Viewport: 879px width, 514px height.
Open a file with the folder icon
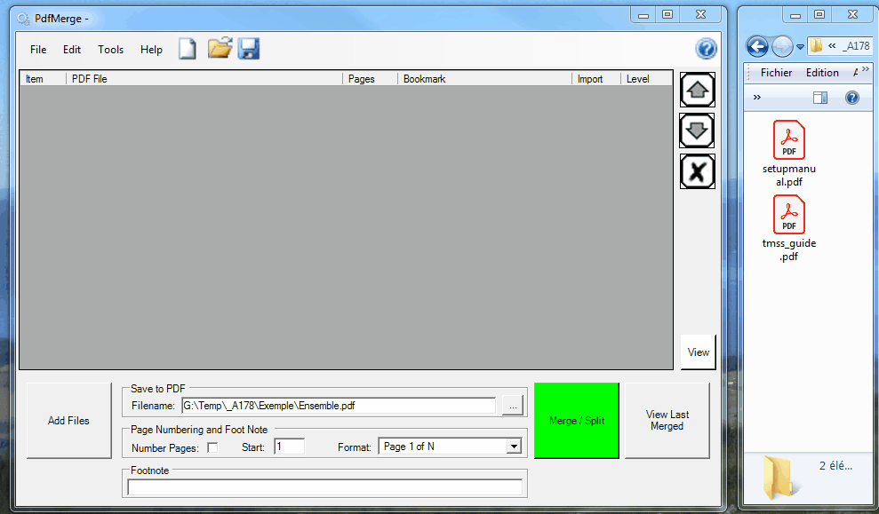[x=220, y=48]
